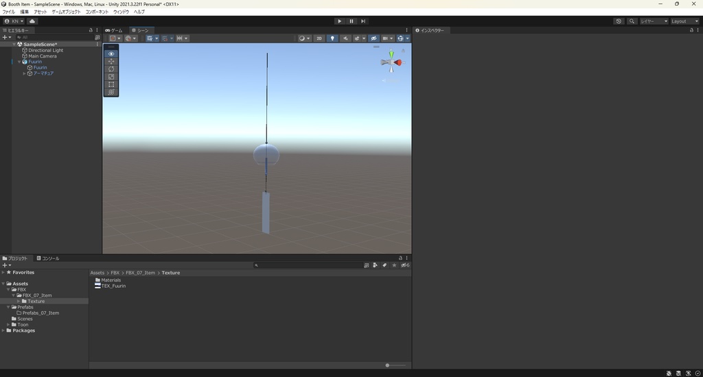Open the Undo History icon
703x377 pixels.
(619, 21)
